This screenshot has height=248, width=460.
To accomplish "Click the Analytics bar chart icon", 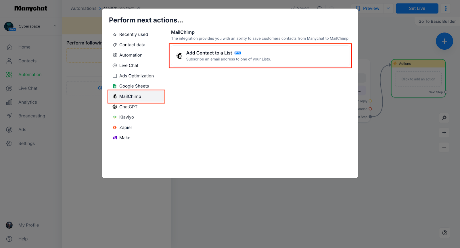I will tap(9, 102).
